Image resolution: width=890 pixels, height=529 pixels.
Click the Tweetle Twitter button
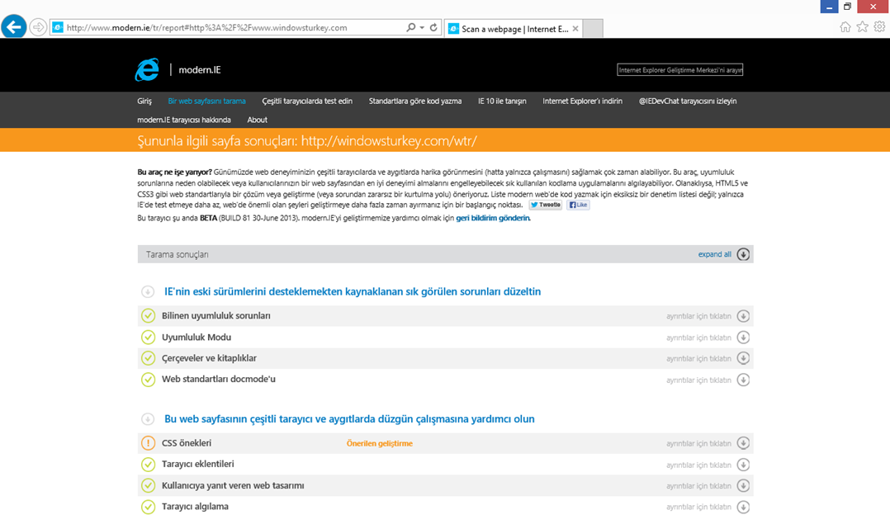pyautogui.click(x=546, y=205)
